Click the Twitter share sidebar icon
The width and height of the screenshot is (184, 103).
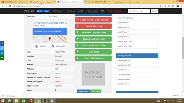tap(2, 48)
